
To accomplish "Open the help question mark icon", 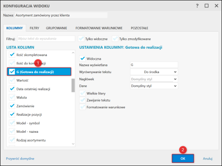I will (197, 6).
